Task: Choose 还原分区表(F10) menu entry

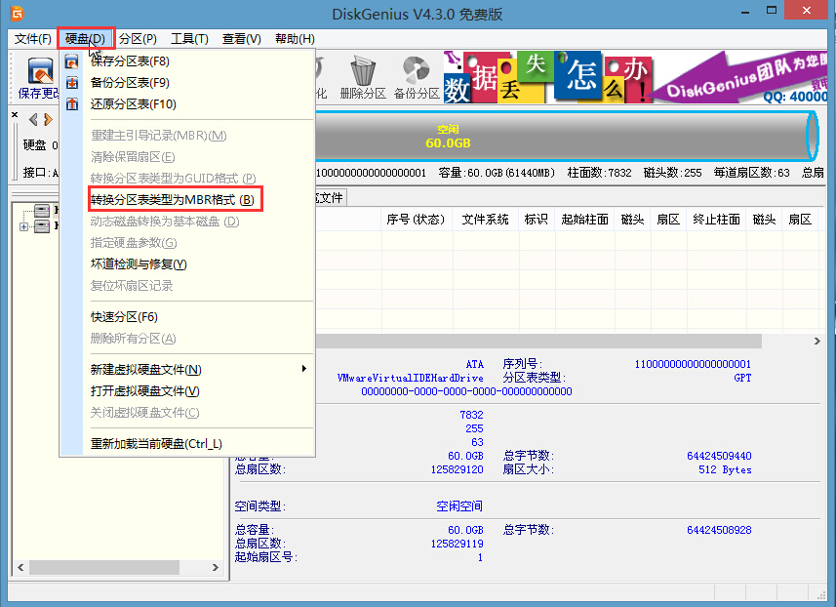Action: point(186,104)
